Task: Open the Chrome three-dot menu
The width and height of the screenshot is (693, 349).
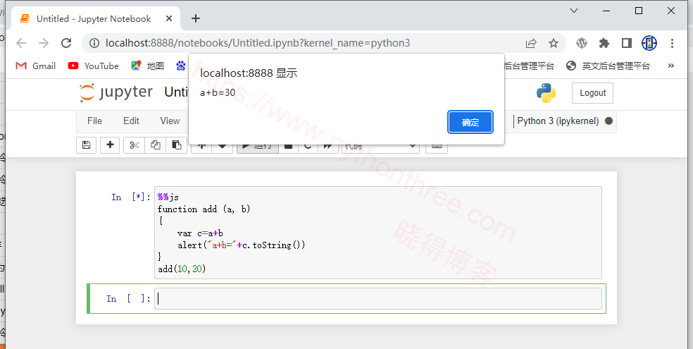Action: [x=672, y=43]
